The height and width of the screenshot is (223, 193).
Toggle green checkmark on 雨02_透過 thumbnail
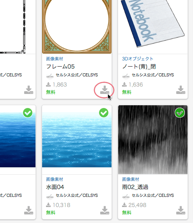pyautogui.click(x=180, y=113)
